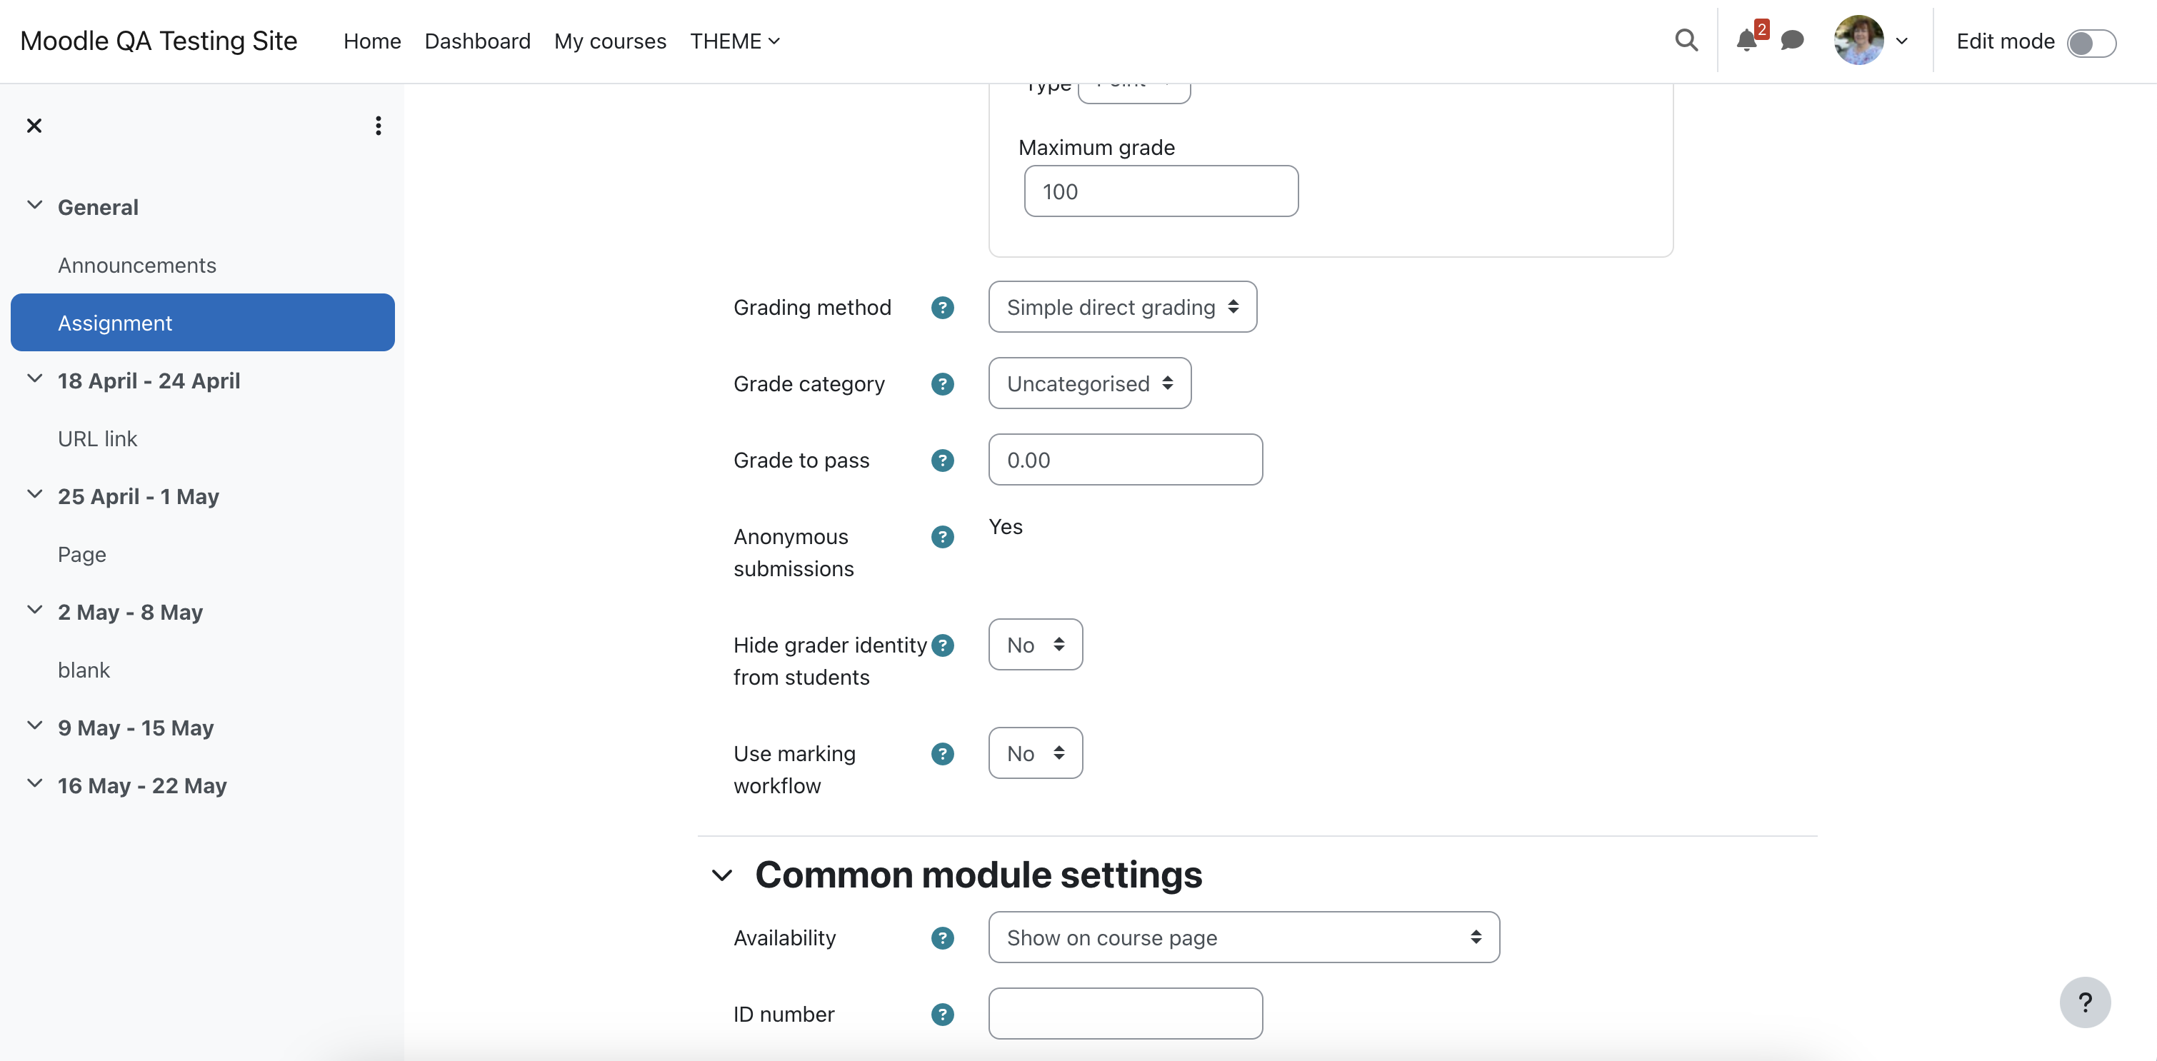Open the user menu dropdown arrow
2157x1061 pixels.
pos(1901,41)
